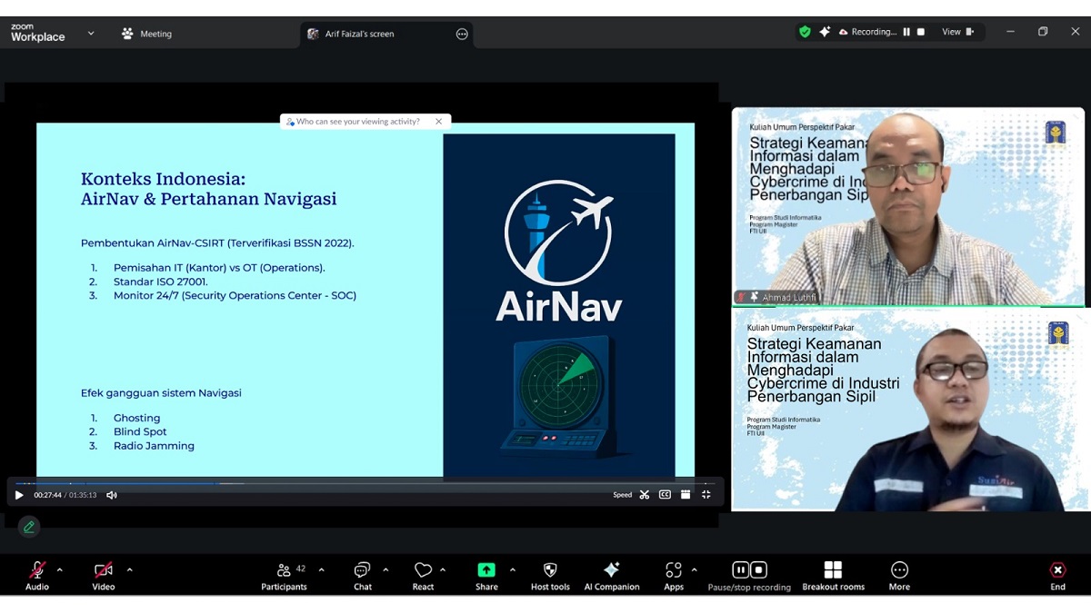Click the video Speed button
The width and height of the screenshot is (1091, 613).
622,495
